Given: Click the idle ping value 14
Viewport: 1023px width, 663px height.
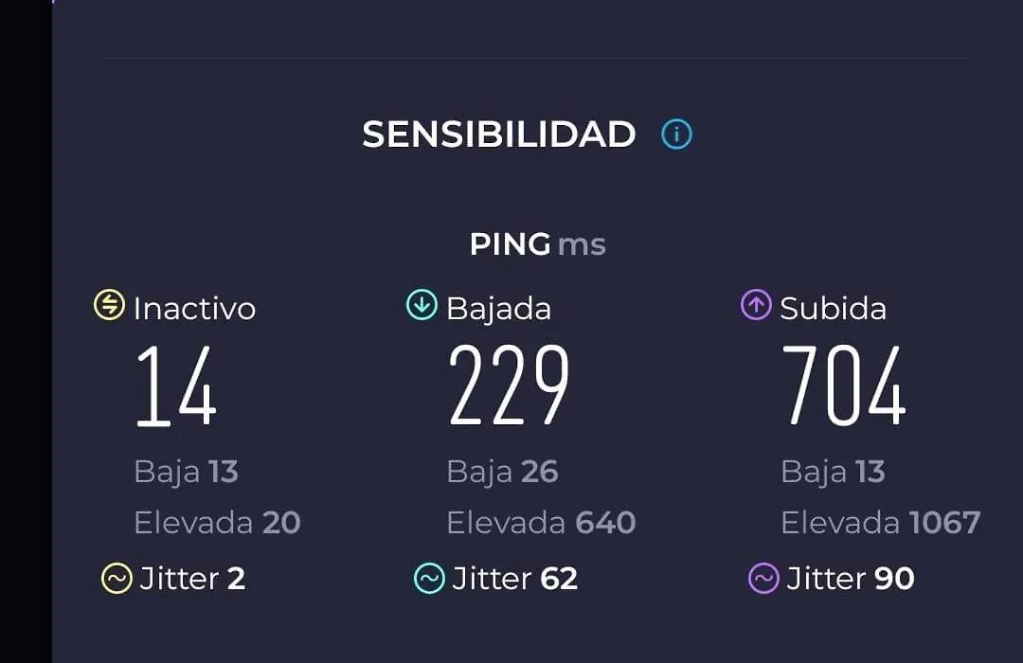Looking at the screenshot, I should (x=176, y=385).
